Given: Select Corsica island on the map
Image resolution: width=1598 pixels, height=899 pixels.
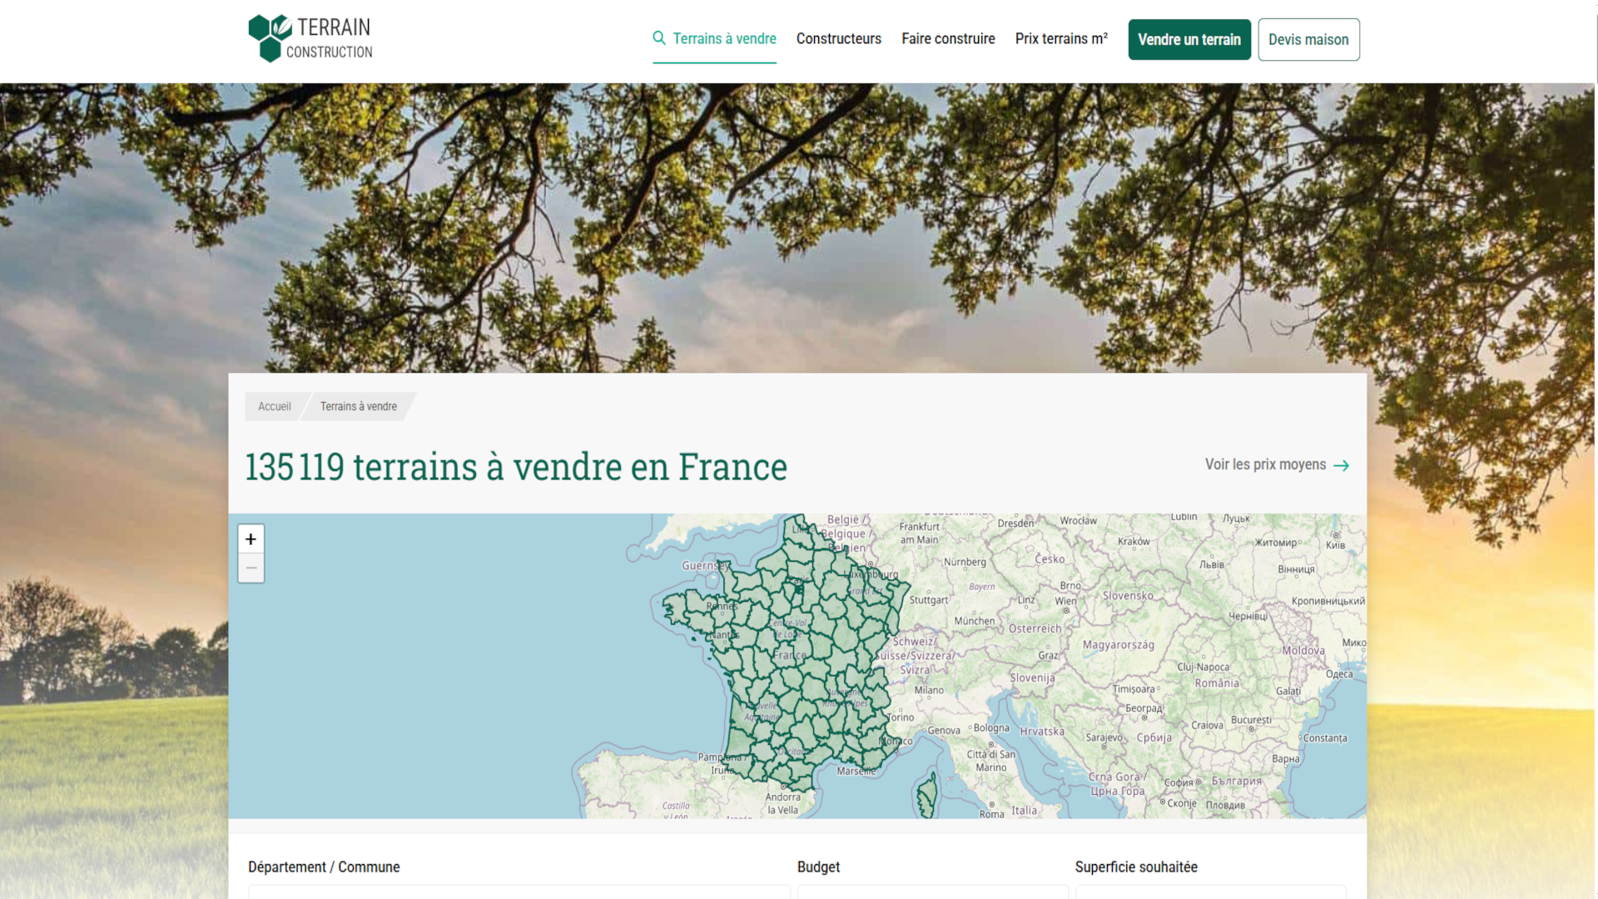Looking at the screenshot, I should pyautogui.click(x=926, y=796).
